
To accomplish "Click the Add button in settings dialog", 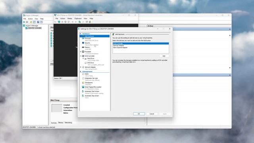I will click(x=164, y=56).
